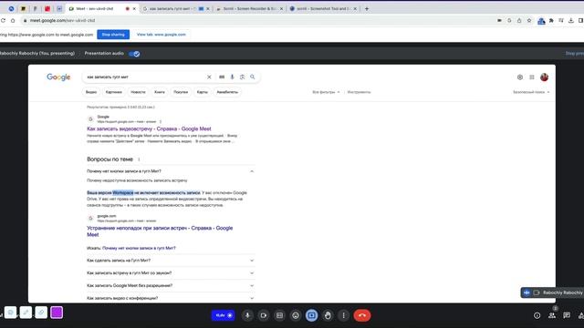This screenshot has height=328, width=584.
Task: Click the Google logo in shared page
Action: 58,77
